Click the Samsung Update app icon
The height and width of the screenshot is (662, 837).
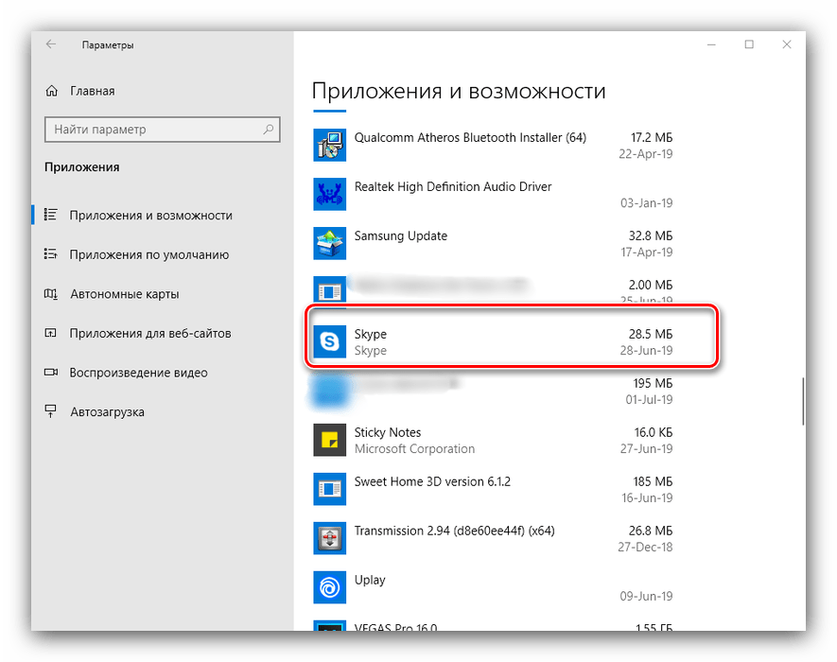click(329, 244)
